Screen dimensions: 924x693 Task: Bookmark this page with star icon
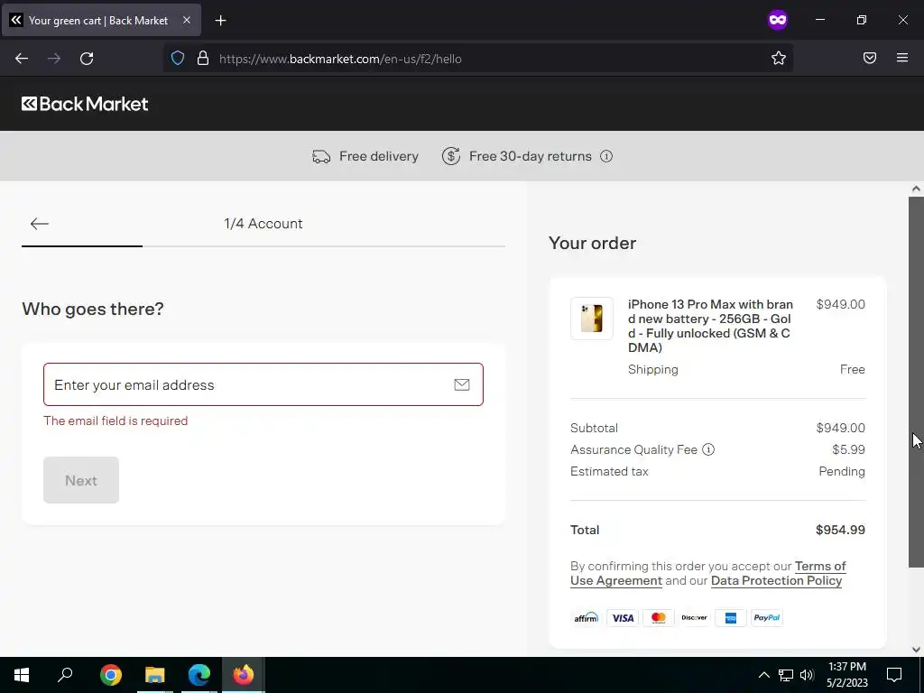click(779, 58)
